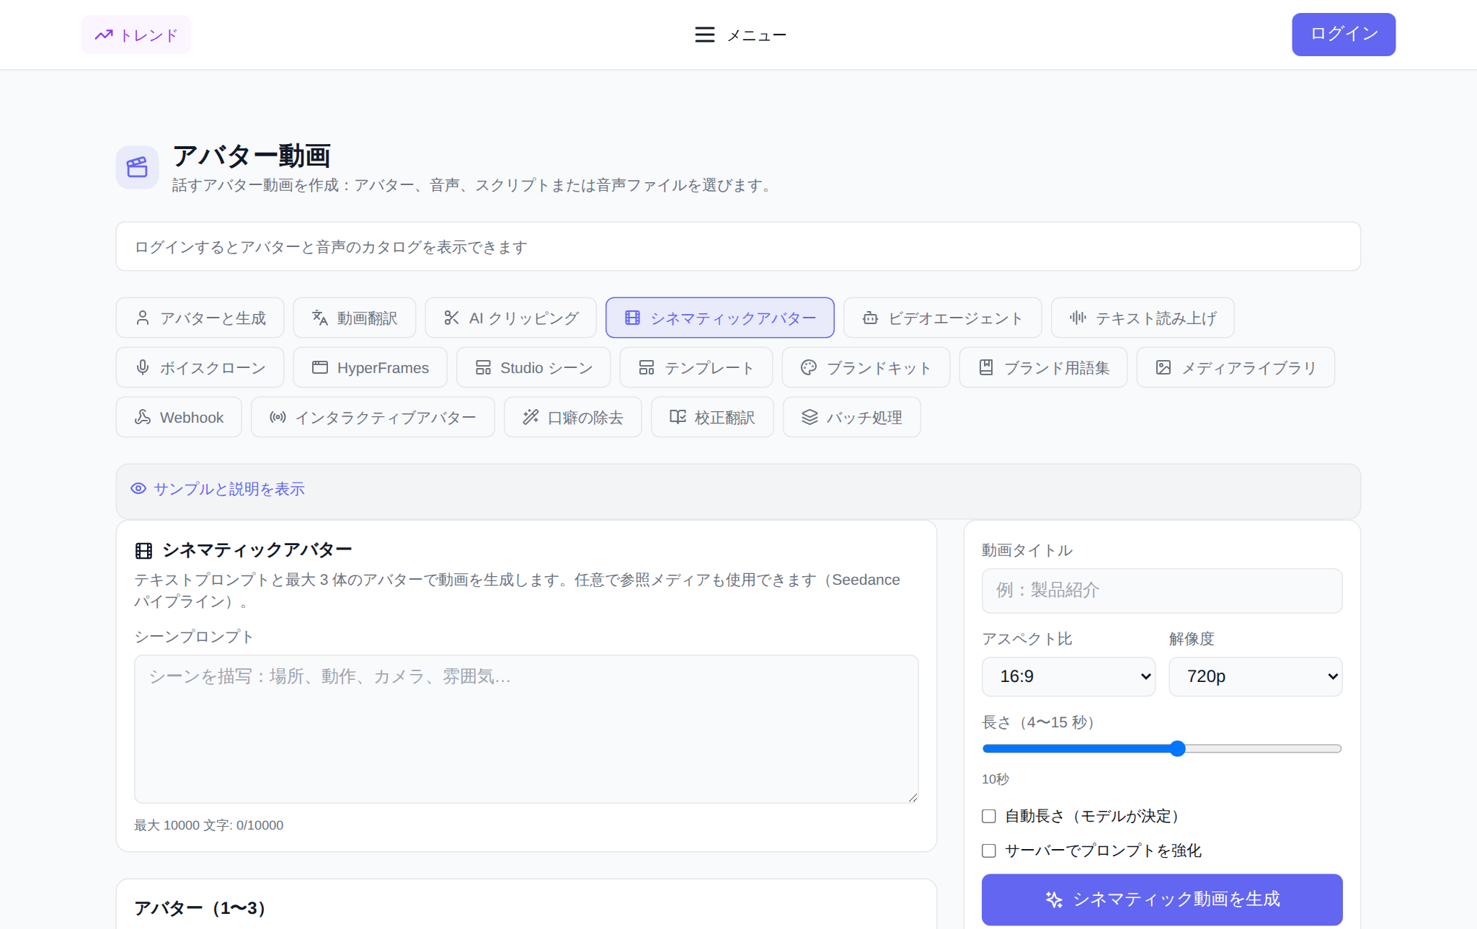The image size is (1477, 929).
Task: Click the sparkle icon on generate button
Action: coord(1054,899)
